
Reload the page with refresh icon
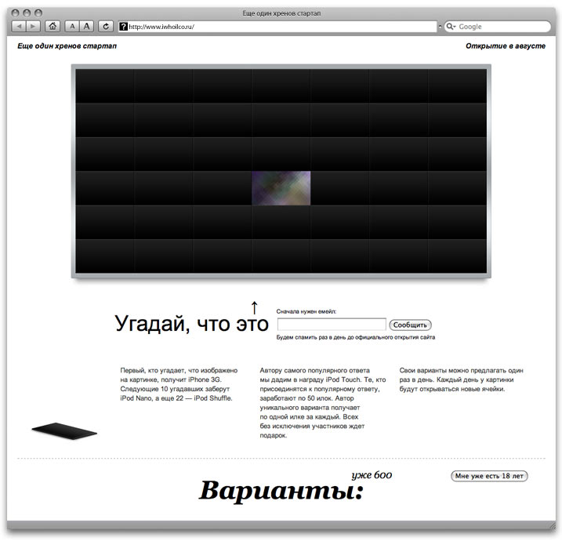coord(107,27)
